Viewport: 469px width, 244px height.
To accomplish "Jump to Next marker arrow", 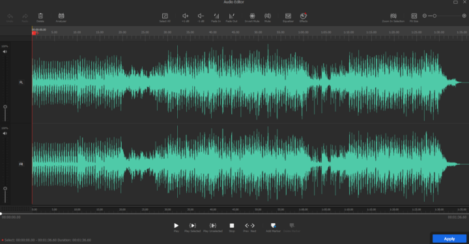I will [x=253, y=226].
